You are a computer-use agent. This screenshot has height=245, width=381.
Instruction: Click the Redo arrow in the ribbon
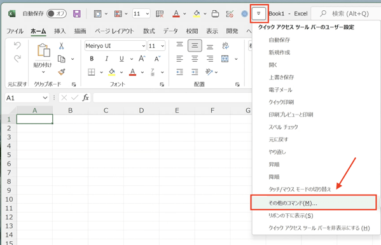(x=17, y=59)
